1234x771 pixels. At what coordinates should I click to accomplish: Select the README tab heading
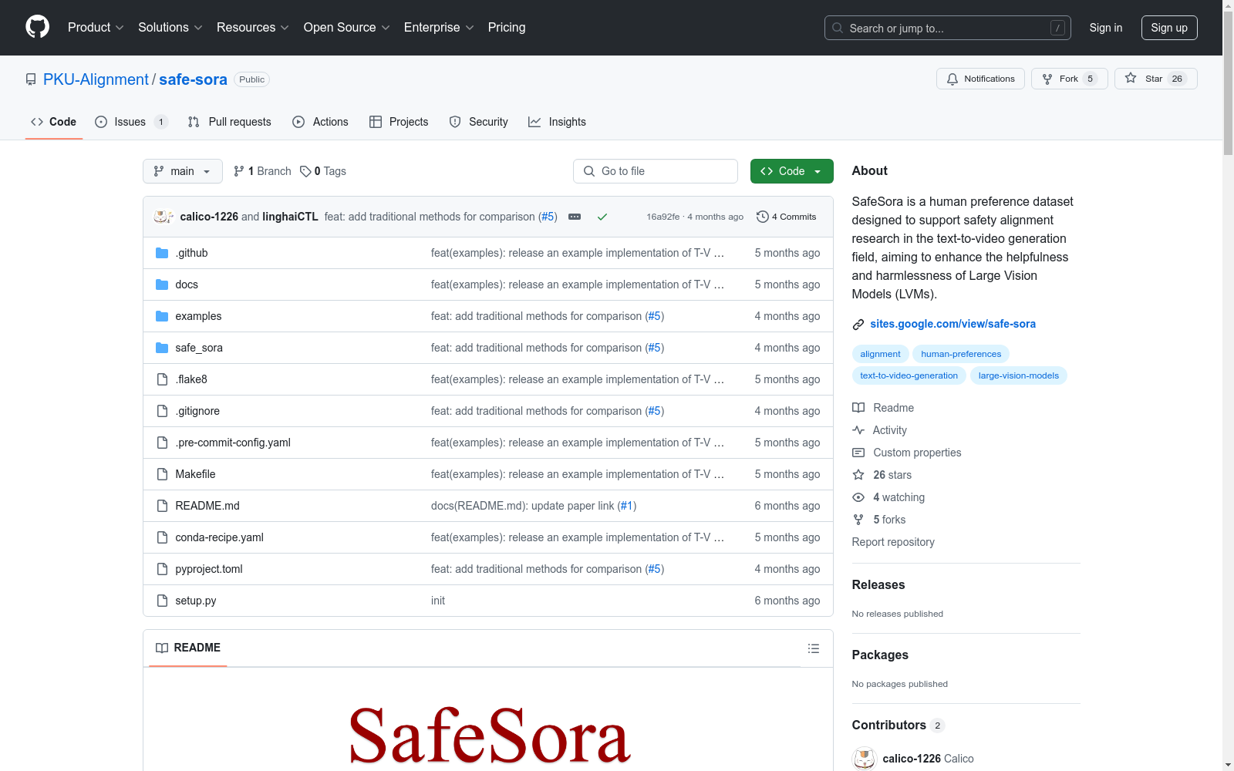188,648
